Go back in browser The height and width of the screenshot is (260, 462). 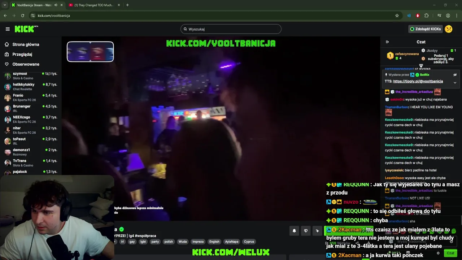click(5, 16)
